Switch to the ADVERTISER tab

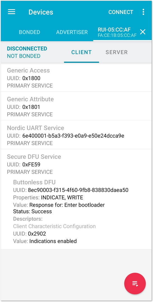click(x=72, y=32)
